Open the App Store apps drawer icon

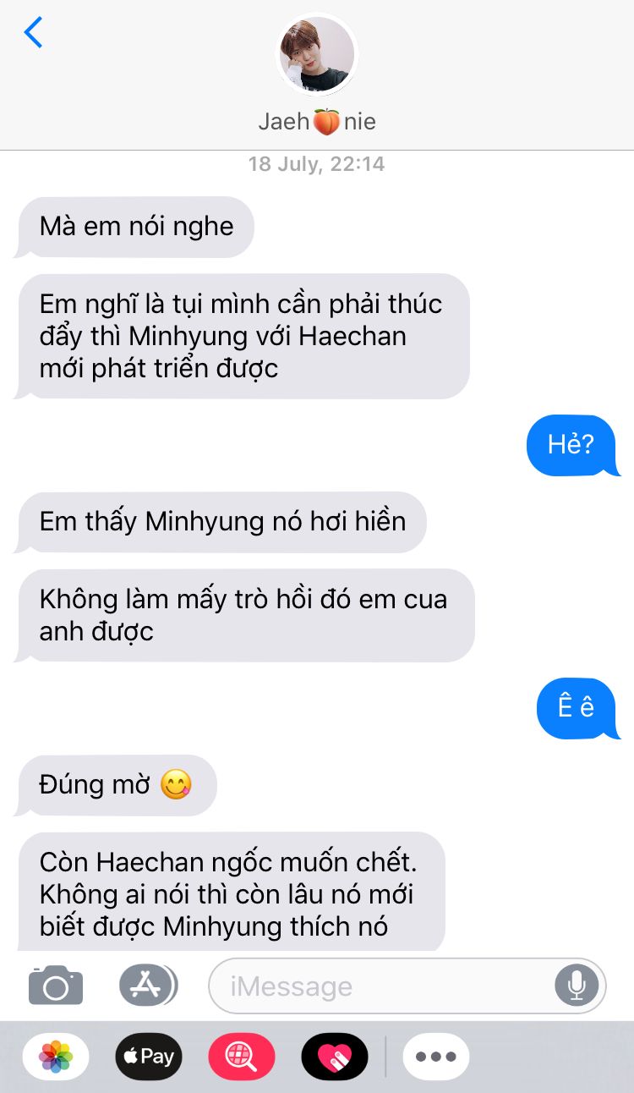(x=148, y=985)
